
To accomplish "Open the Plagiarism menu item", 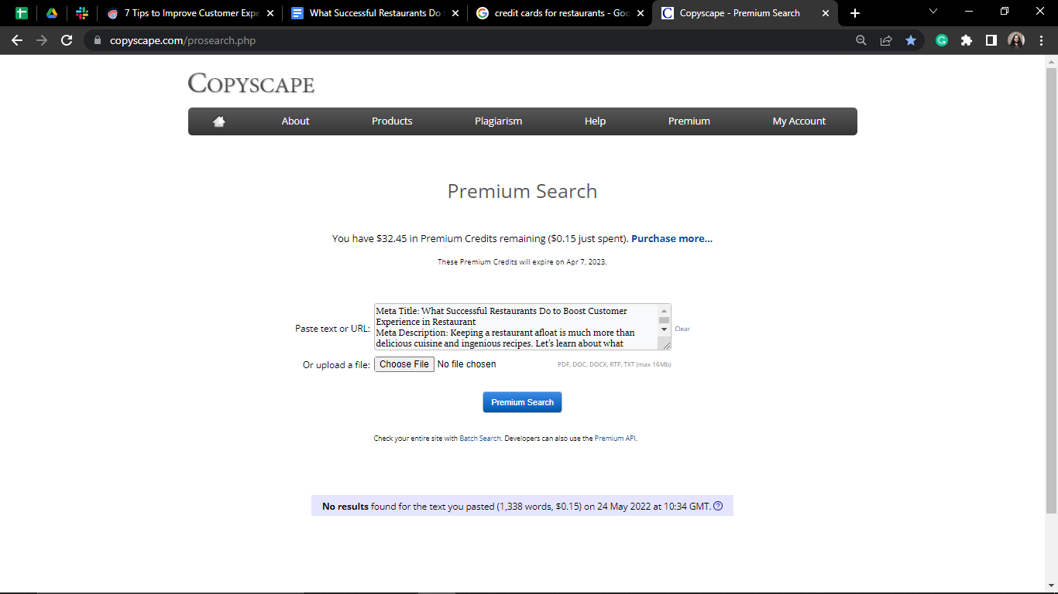I will coord(498,121).
